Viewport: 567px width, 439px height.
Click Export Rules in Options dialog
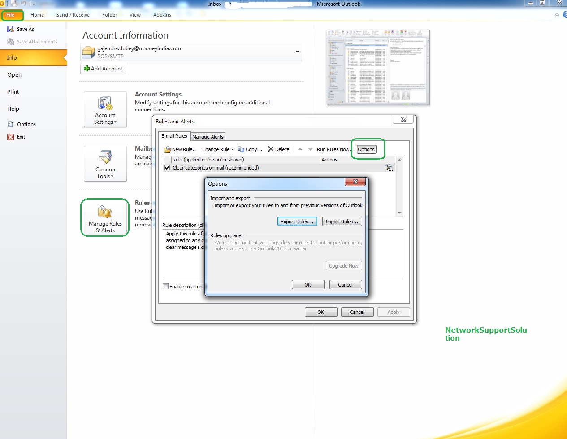pyautogui.click(x=297, y=222)
